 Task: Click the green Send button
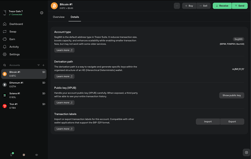pyautogui.click(x=240, y=6)
